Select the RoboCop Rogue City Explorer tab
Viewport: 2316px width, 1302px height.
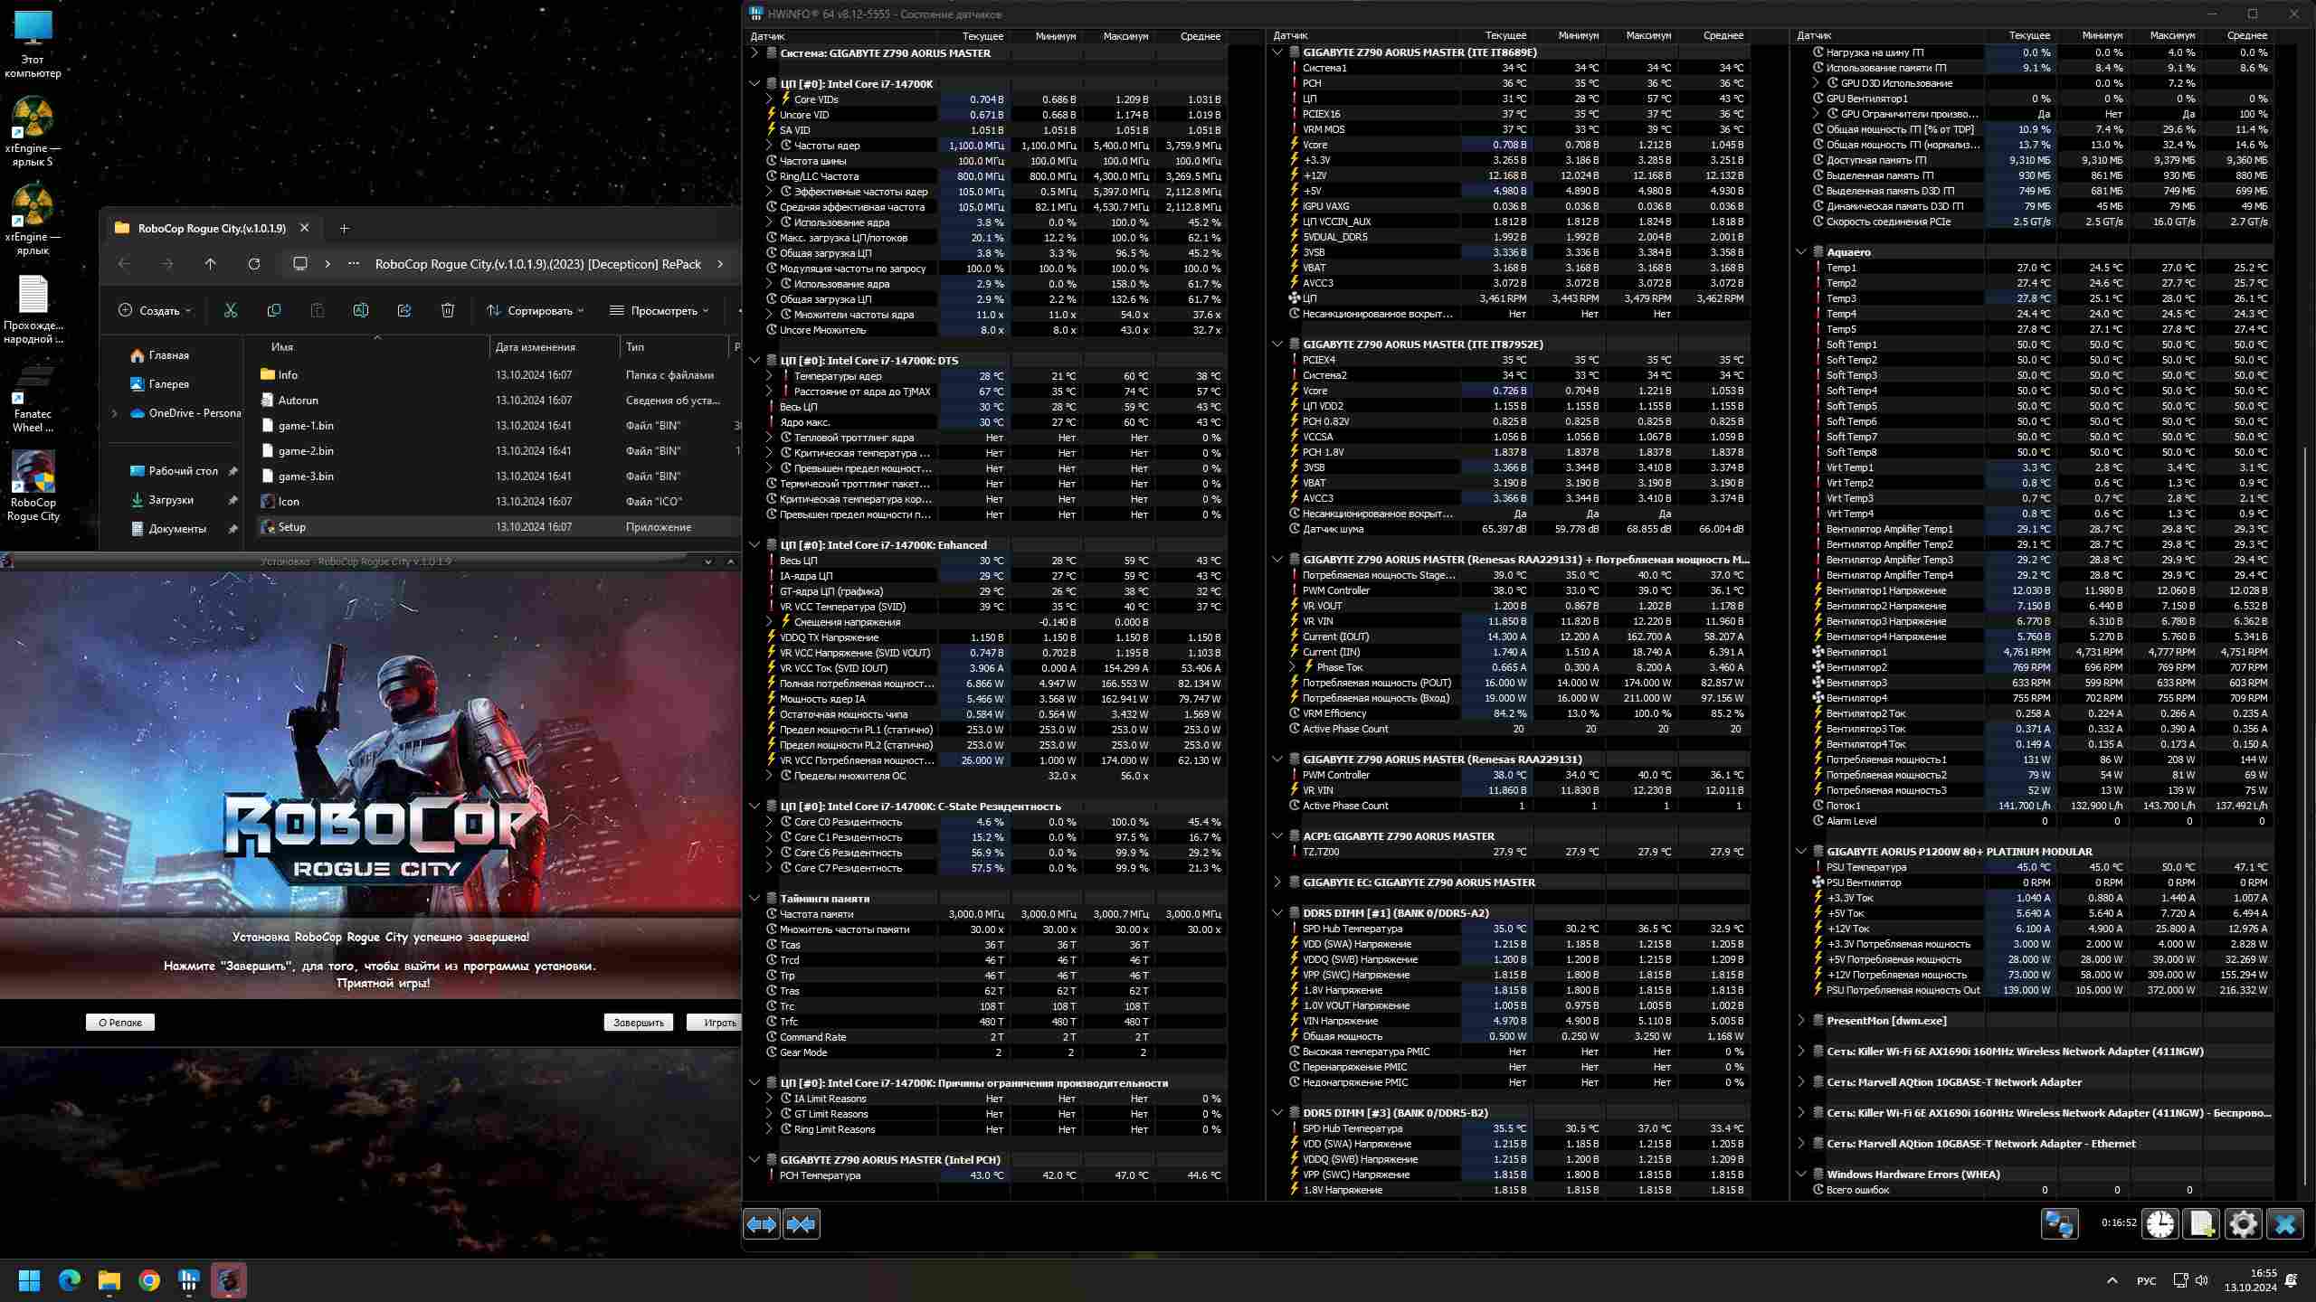click(x=211, y=228)
